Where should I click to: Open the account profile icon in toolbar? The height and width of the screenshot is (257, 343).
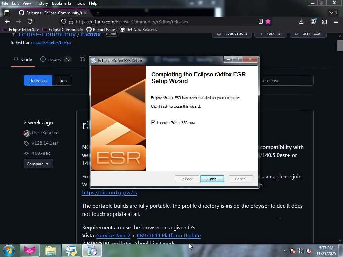[313, 21]
